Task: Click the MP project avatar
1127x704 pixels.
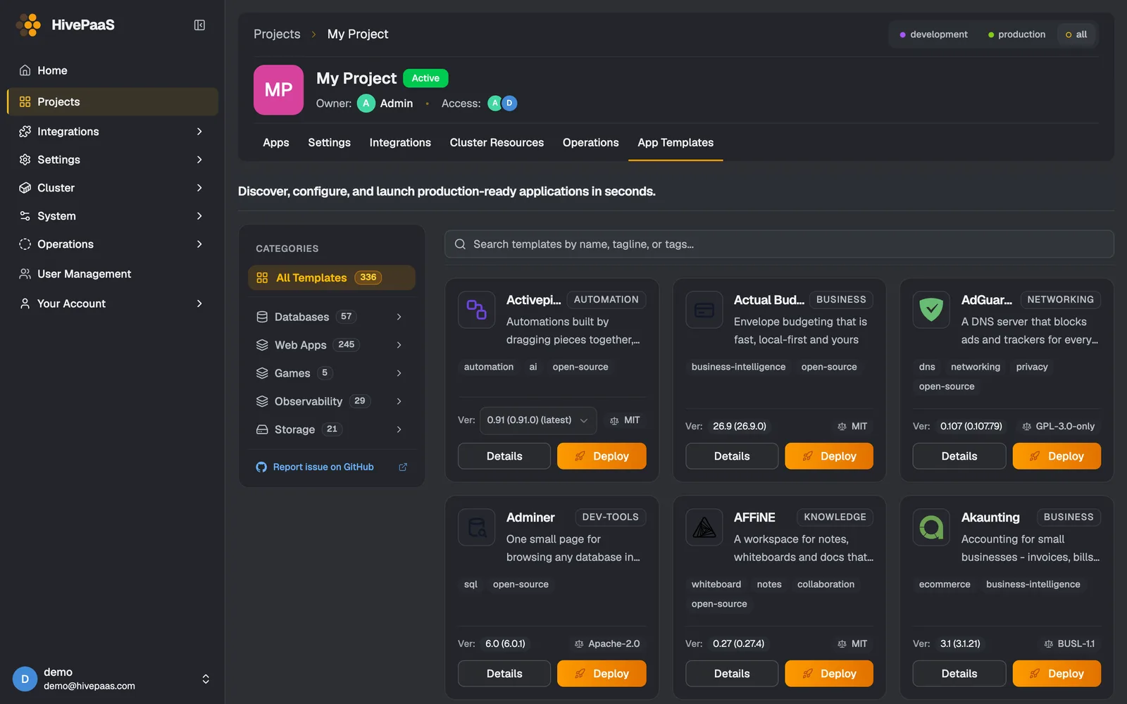Action: coord(278,90)
